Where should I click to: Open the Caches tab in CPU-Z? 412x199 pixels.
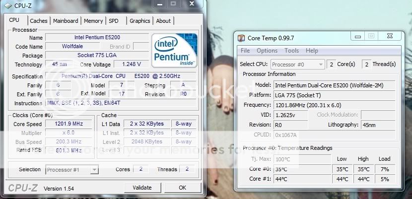[39, 21]
